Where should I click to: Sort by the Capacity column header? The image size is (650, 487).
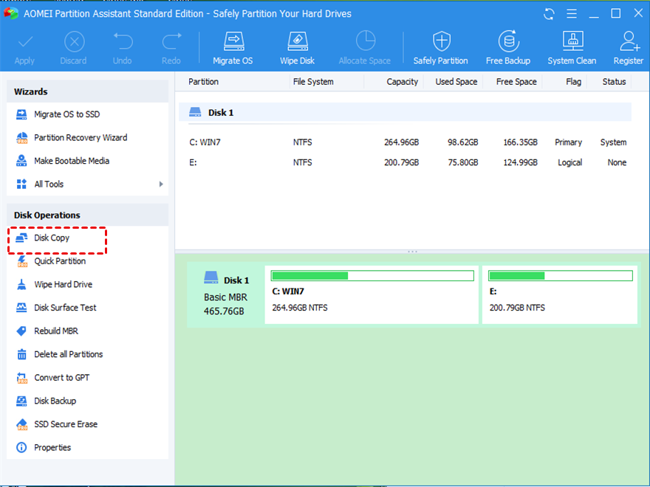pyautogui.click(x=402, y=82)
